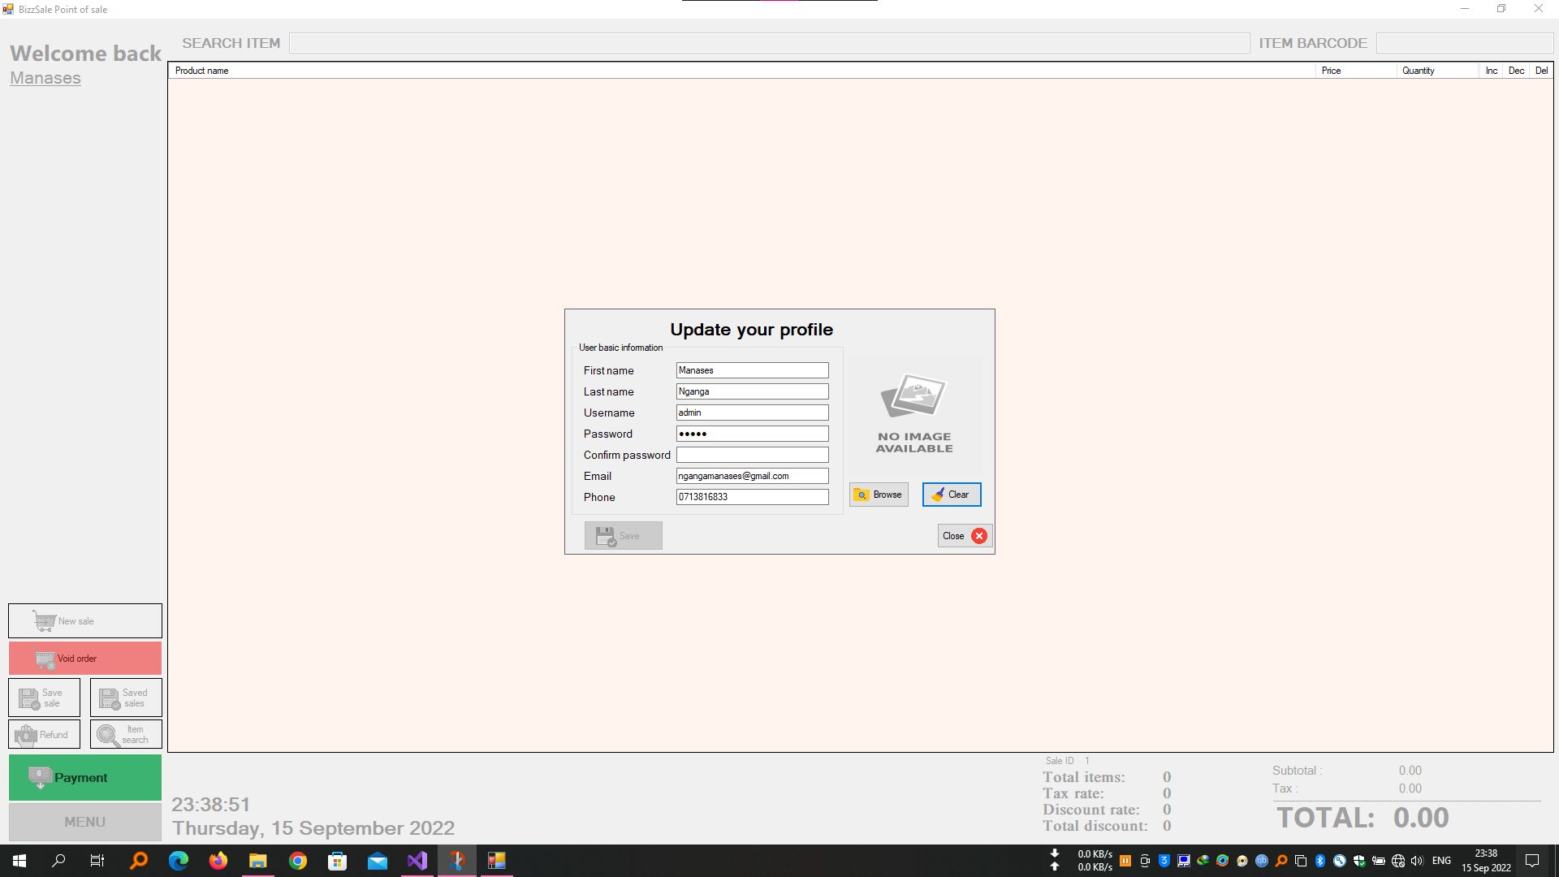
Task: Click the Browse image button
Action: 879,495
